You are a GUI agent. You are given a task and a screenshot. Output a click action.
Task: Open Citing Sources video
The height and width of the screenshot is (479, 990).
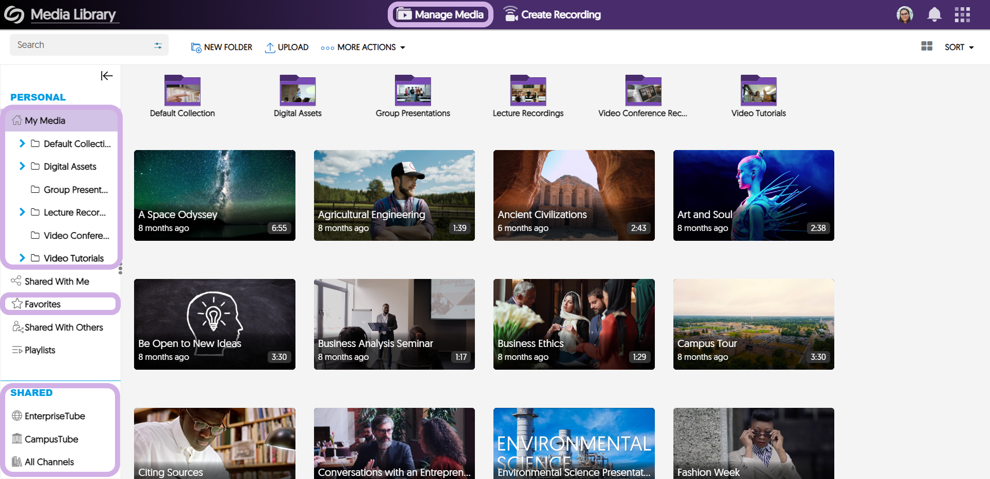click(214, 443)
